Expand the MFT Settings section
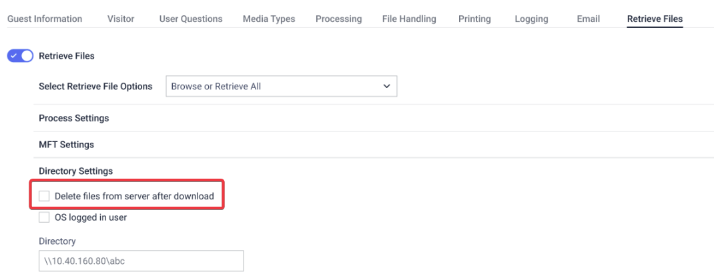Image resolution: width=714 pixels, height=276 pixels. click(x=67, y=145)
